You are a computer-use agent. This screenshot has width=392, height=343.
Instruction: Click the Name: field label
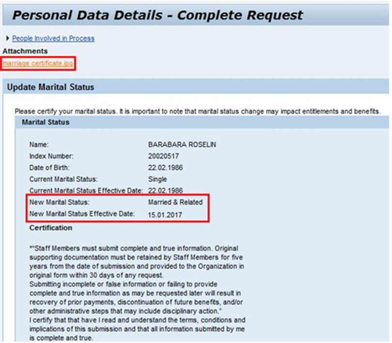click(39, 144)
